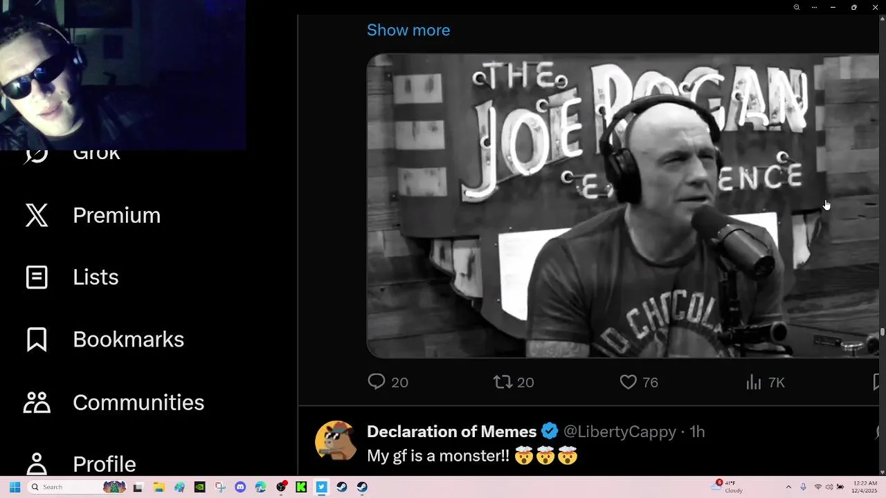Image resolution: width=886 pixels, height=498 pixels.
Task: Open the window zoom magnifier icon
Action: pos(797,7)
